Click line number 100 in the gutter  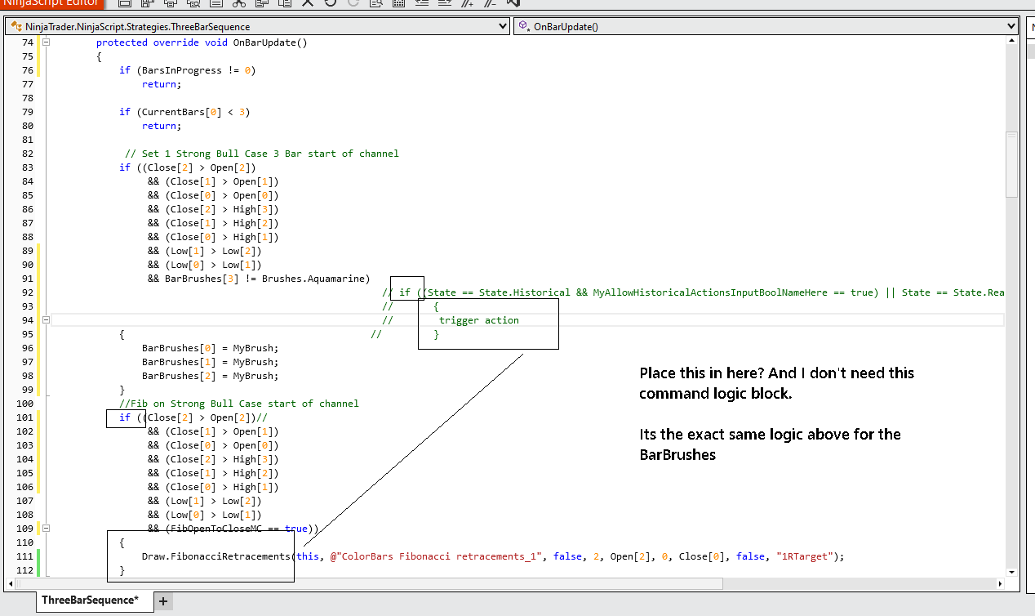[x=24, y=404]
